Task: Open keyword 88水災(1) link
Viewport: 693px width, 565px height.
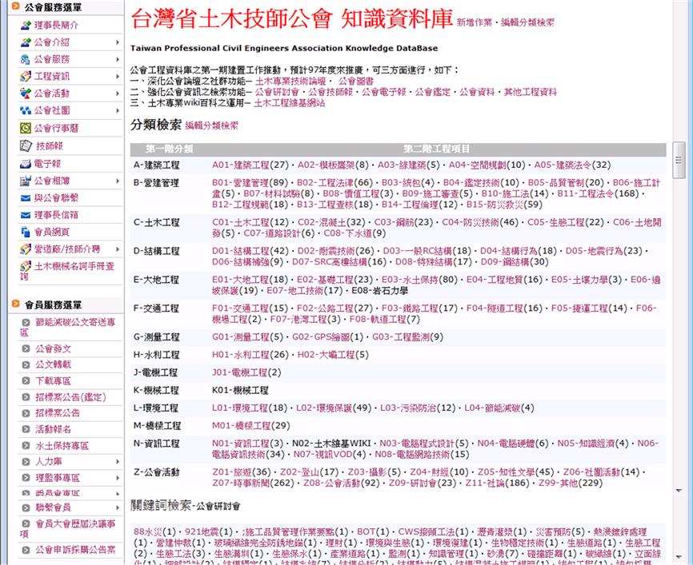Action: click(x=154, y=532)
